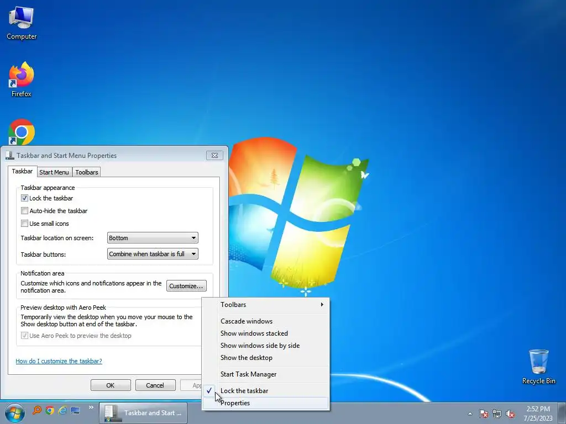566x424 pixels.
Task: Open Taskbar location on screen dropdown
Action: click(153, 238)
